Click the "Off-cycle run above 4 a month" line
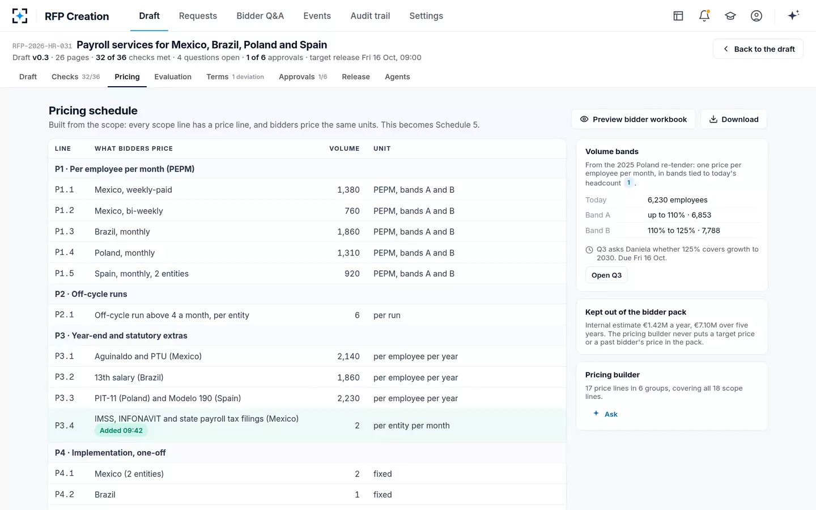Image resolution: width=816 pixels, height=510 pixels. pos(307,315)
